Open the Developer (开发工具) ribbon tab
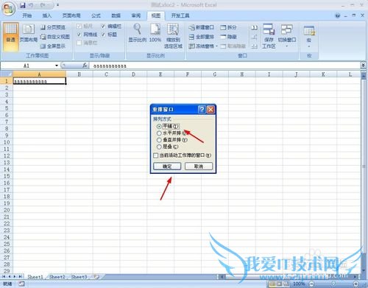Image resolution: width=368 pixels, height=288 pixels. [x=180, y=15]
